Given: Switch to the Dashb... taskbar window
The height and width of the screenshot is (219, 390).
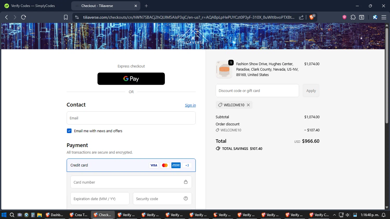Looking at the screenshot, I should coord(55,215).
